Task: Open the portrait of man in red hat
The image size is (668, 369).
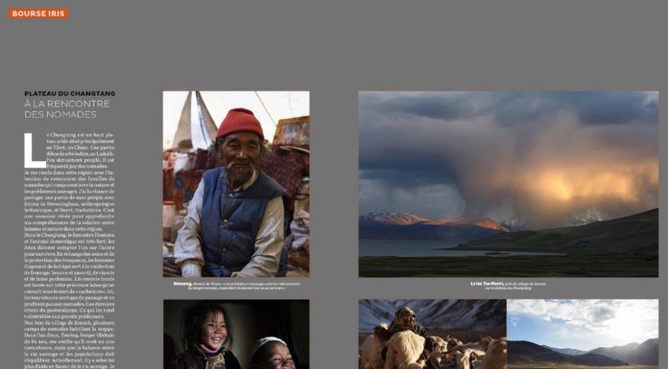Action: (x=236, y=184)
